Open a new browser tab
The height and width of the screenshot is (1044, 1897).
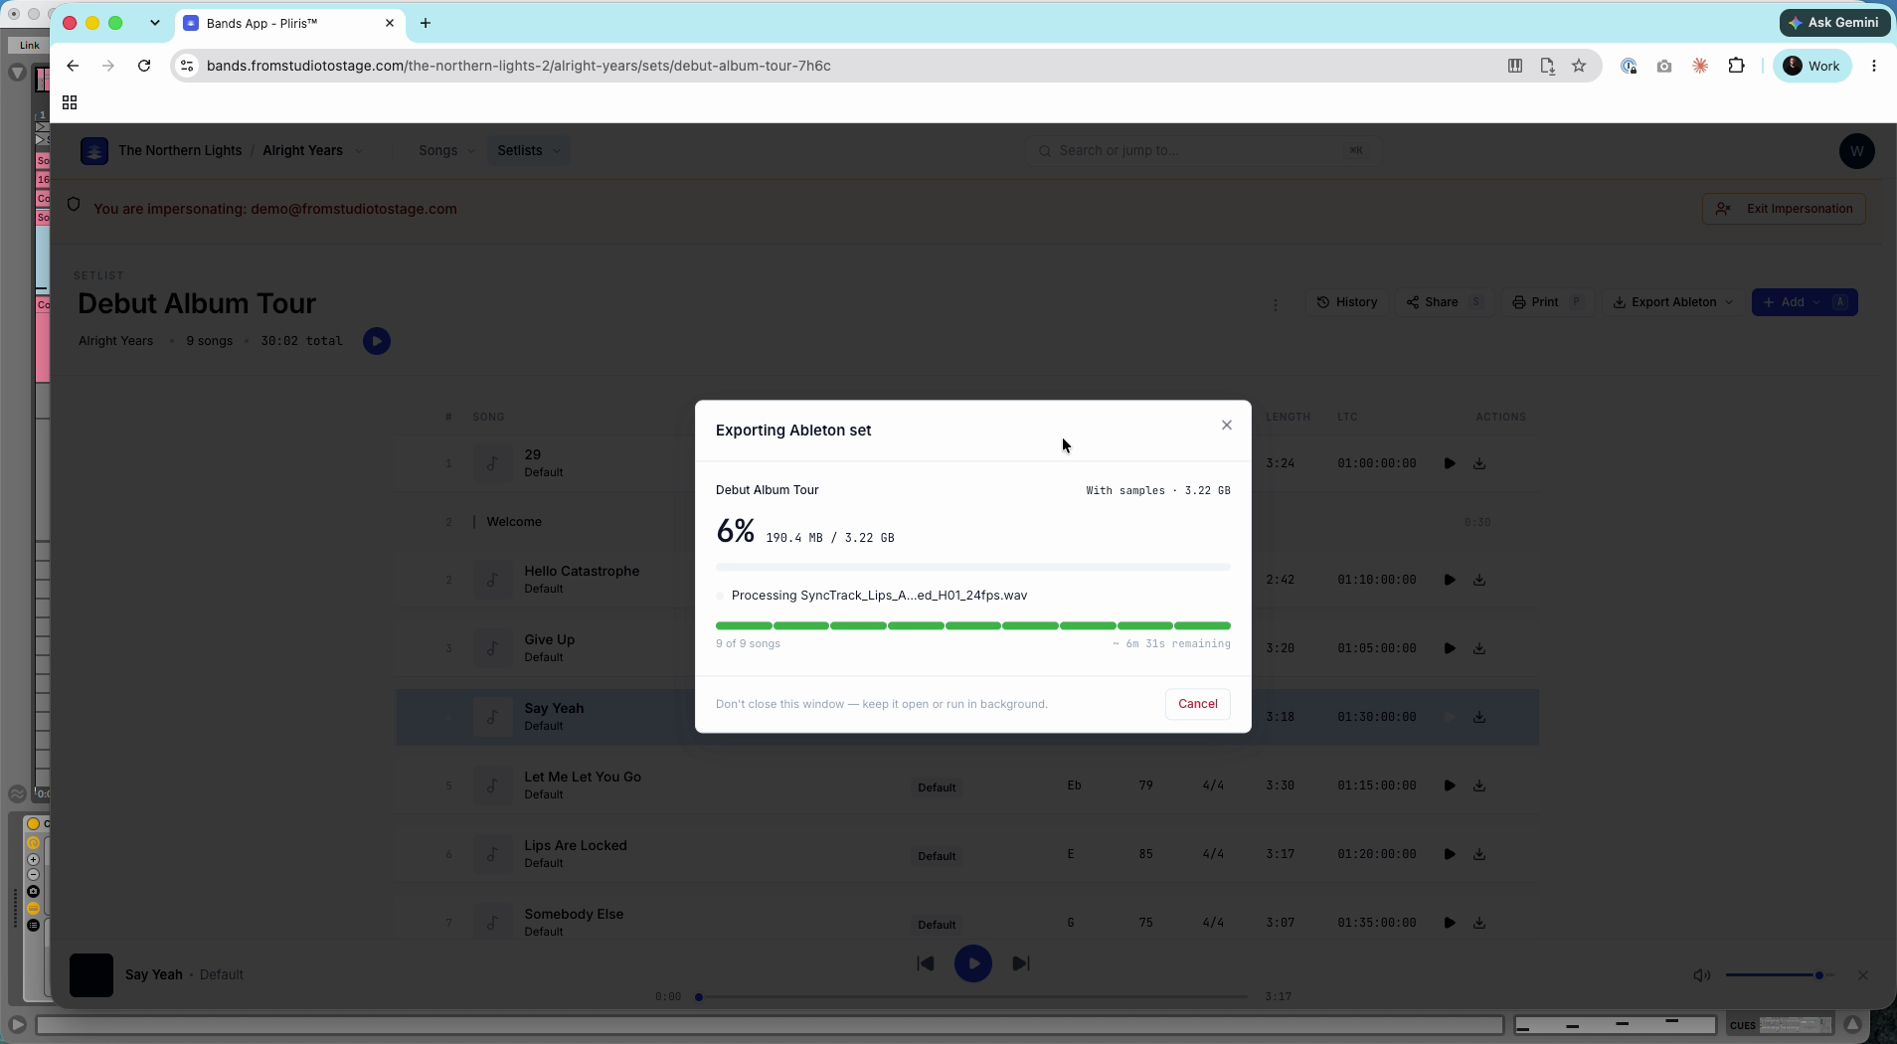[426, 23]
